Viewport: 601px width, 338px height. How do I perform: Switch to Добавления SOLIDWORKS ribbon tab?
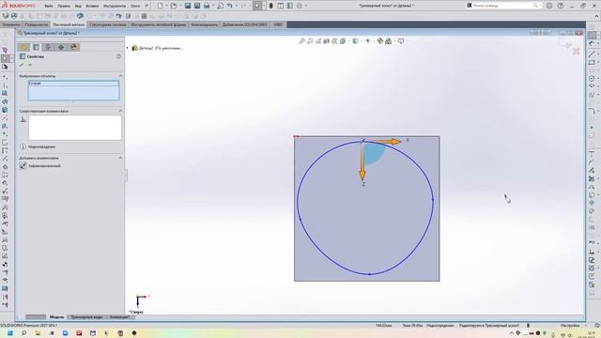pyautogui.click(x=244, y=24)
